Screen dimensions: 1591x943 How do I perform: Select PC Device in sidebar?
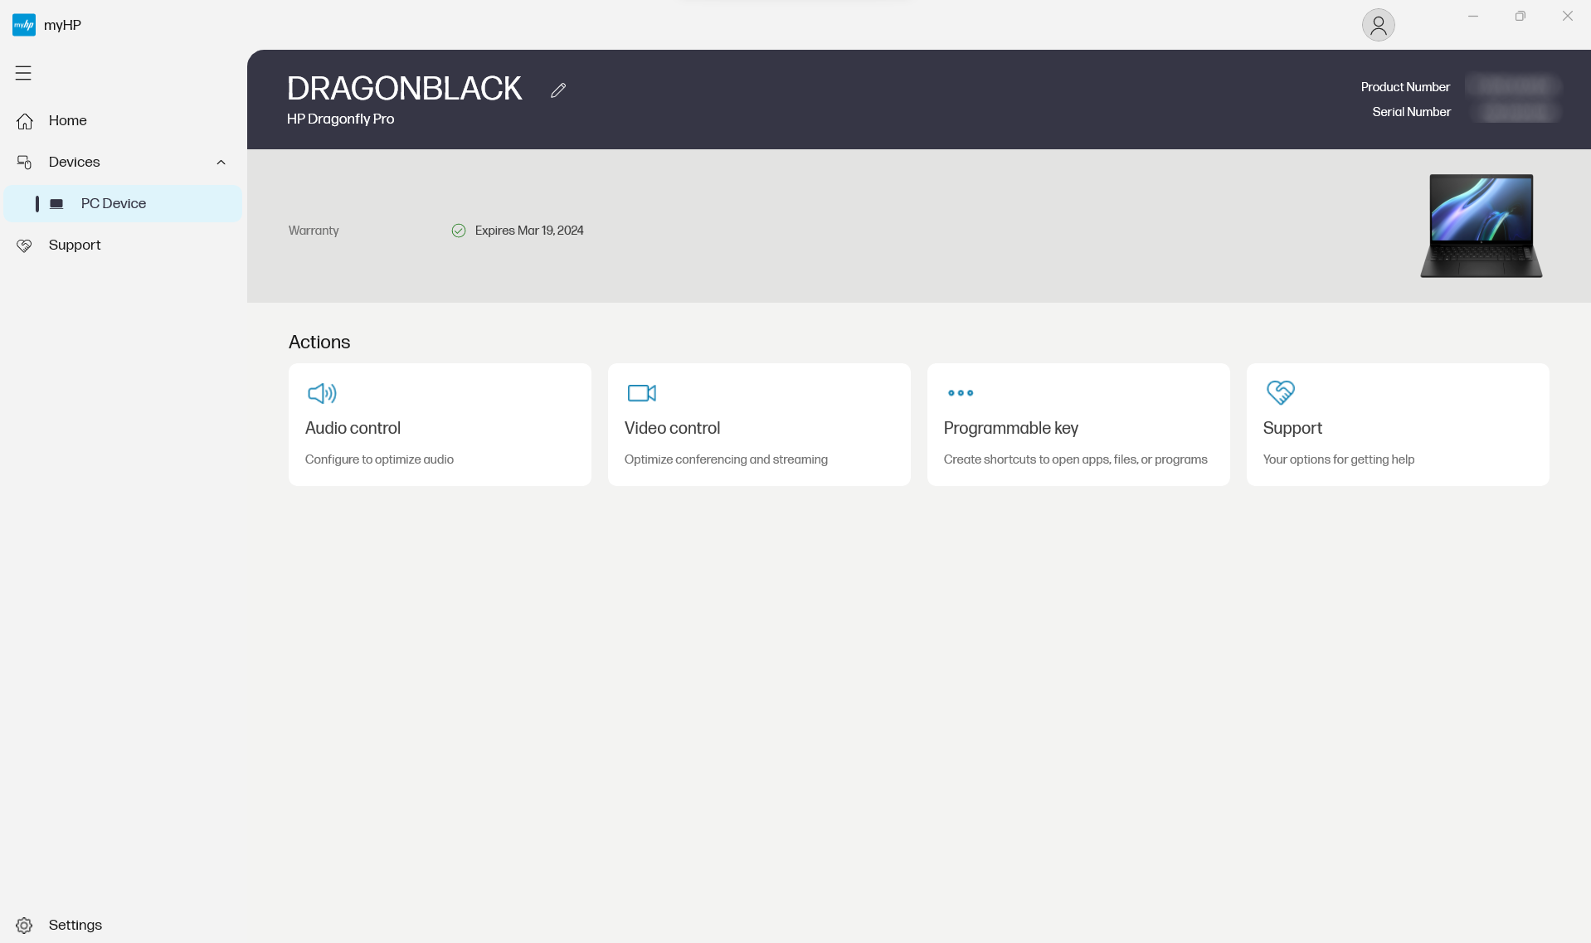click(123, 204)
